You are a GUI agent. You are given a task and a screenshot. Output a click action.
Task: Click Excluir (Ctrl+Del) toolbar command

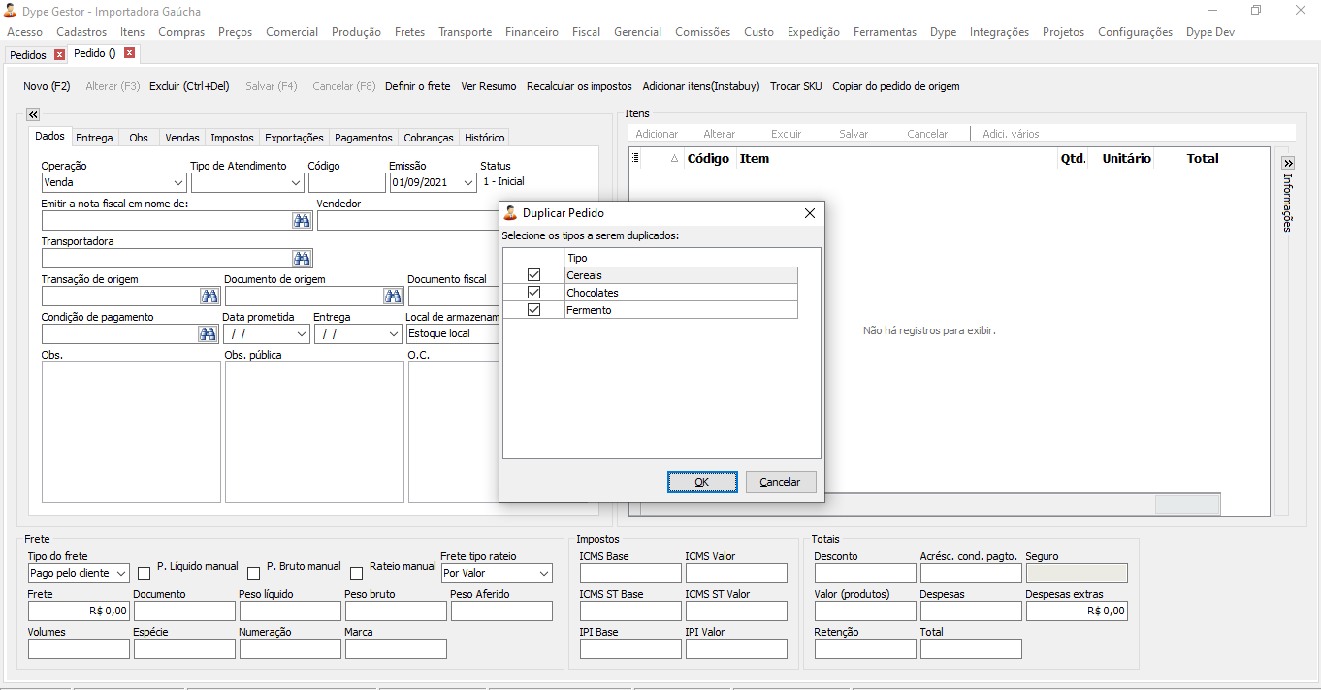coord(189,86)
